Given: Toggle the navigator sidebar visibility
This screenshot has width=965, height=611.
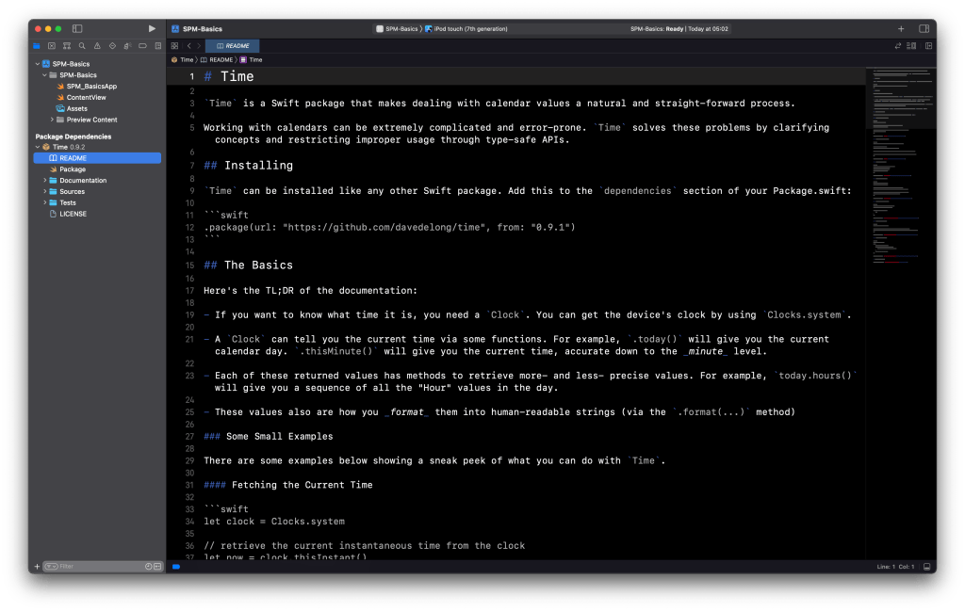Looking at the screenshot, I should (x=77, y=29).
